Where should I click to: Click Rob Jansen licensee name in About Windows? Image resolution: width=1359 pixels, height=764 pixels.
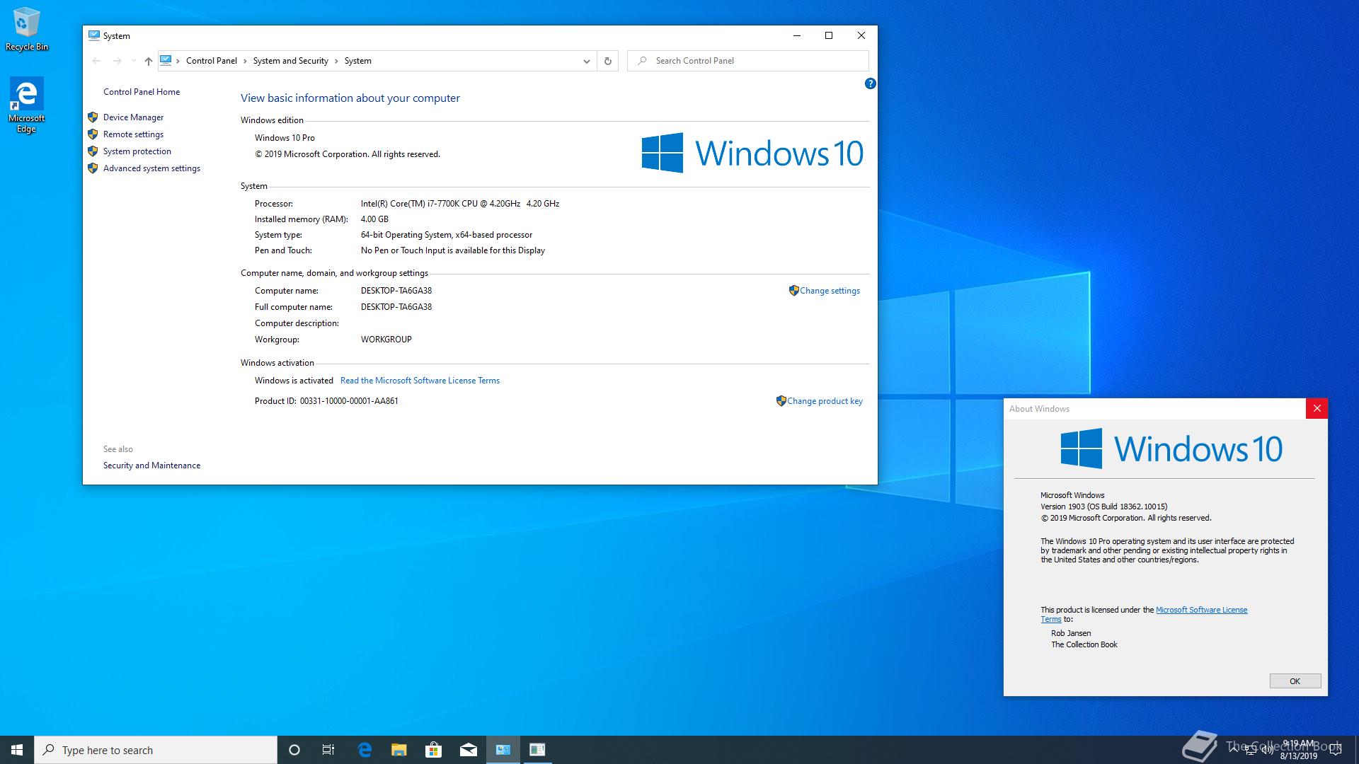pos(1071,633)
